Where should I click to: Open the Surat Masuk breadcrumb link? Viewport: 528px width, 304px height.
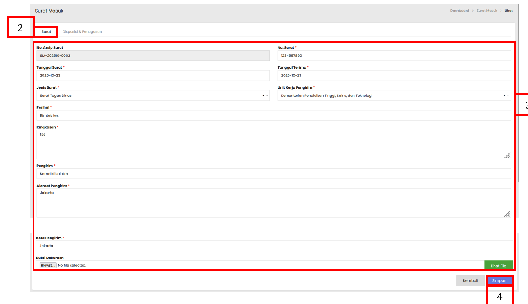click(486, 11)
